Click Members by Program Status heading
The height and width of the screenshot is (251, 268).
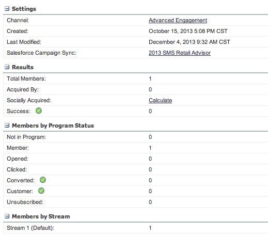point(53,126)
